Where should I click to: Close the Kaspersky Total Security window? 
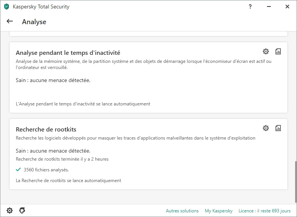click(287, 7)
